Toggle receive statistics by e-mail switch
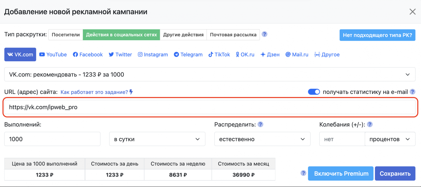Viewport: 421px width, 187px height. pyautogui.click(x=314, y=92)
